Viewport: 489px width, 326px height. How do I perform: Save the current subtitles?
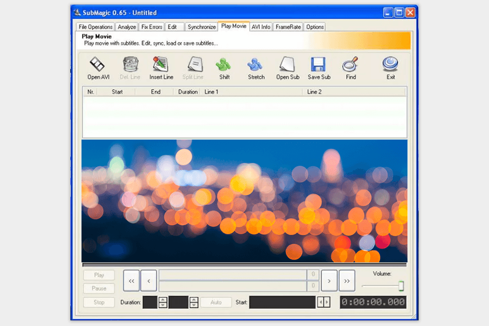pos(319,68)
